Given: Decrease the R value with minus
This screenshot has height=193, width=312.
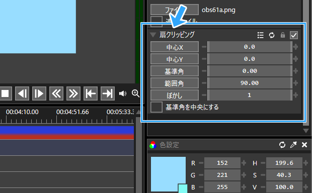Looking at the screenshot, I should pos(201,163).
